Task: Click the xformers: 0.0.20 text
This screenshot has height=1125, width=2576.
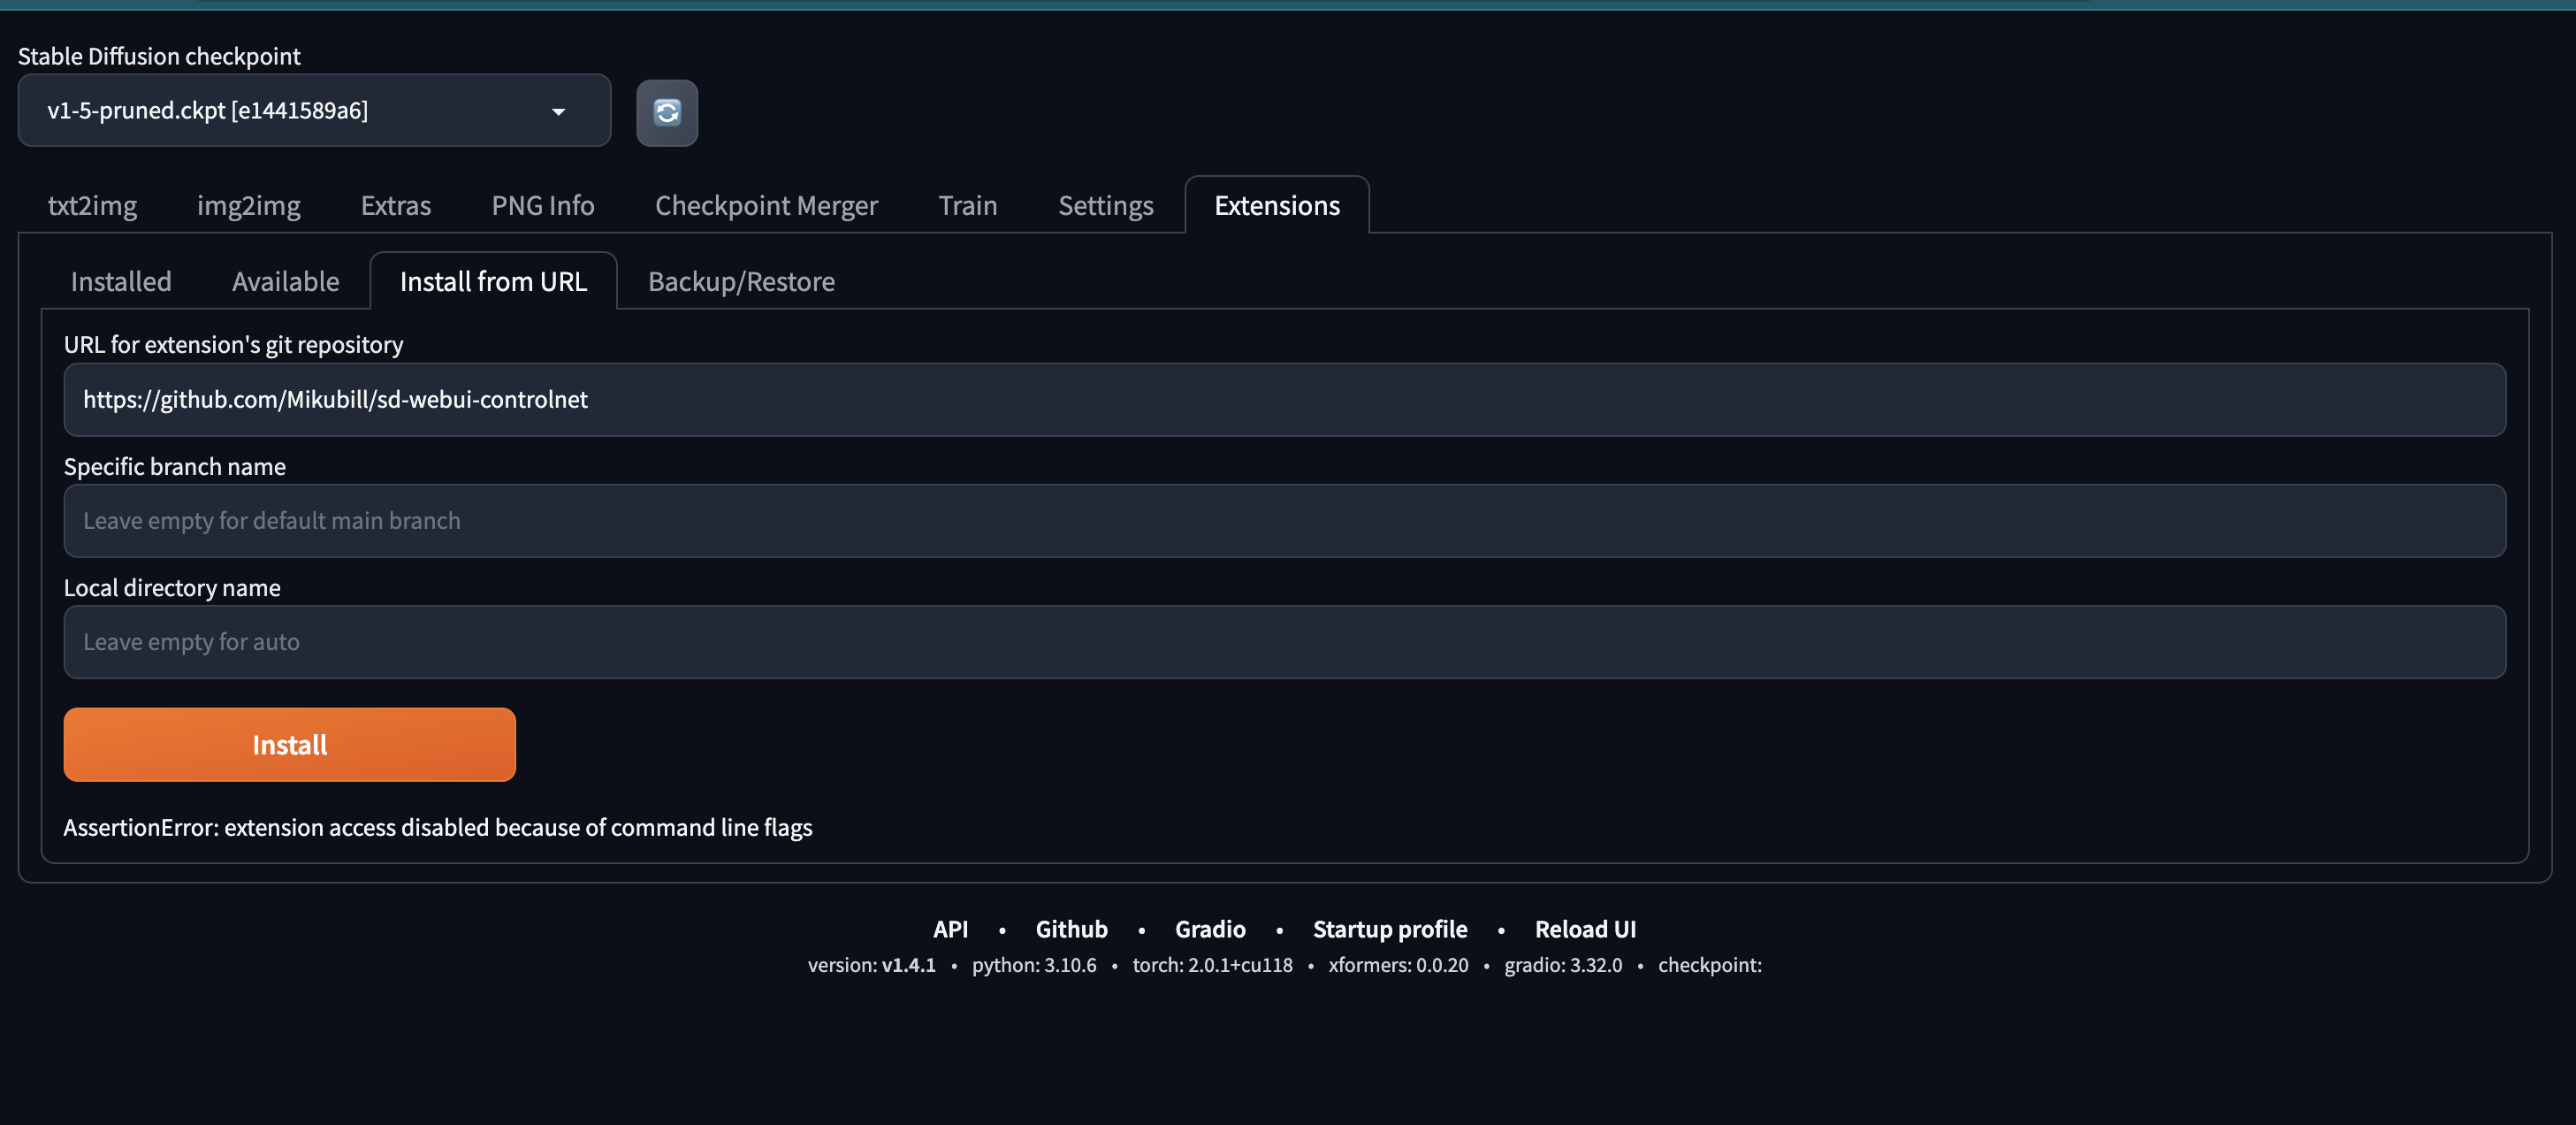Action: coord(1398,965)
